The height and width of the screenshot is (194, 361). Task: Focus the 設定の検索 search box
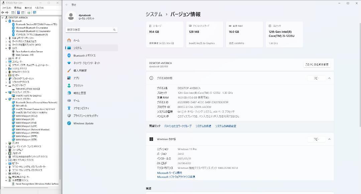tap(91, 30)
